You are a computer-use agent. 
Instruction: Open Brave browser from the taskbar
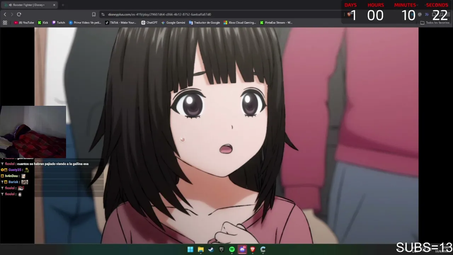point(253,249)
